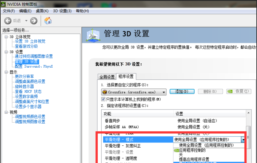257x163 pixels.
Task: Switch to the 程序设置 tab
Action: point(126,76)
